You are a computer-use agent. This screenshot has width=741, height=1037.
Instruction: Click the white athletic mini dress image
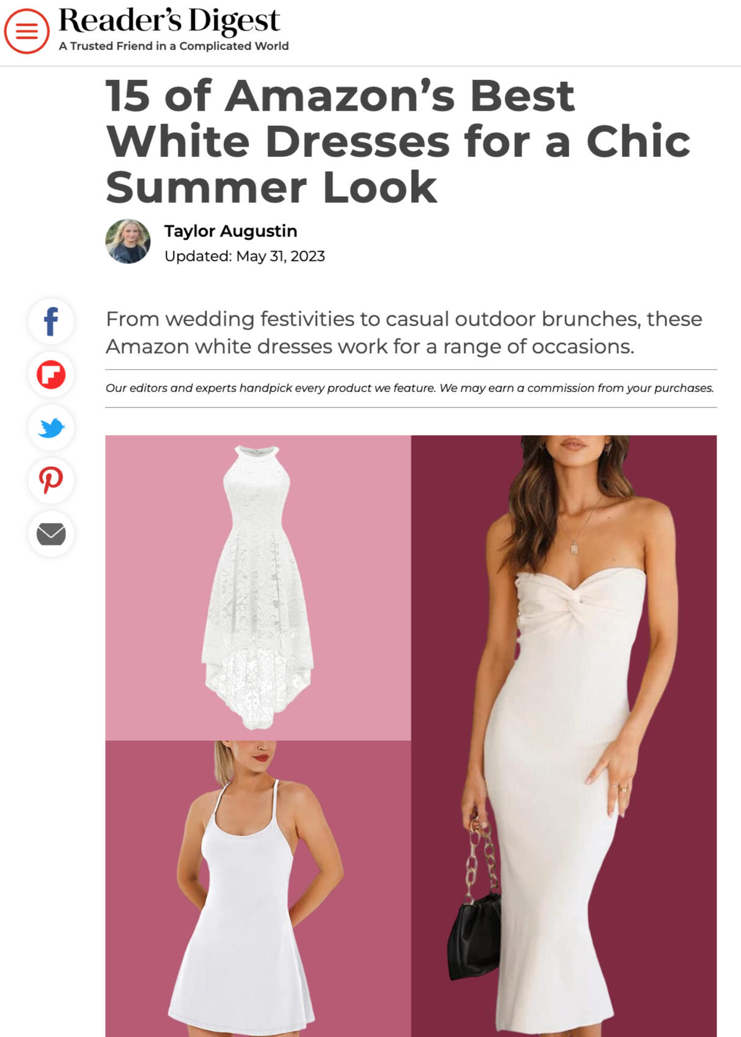tap(258, 889)
